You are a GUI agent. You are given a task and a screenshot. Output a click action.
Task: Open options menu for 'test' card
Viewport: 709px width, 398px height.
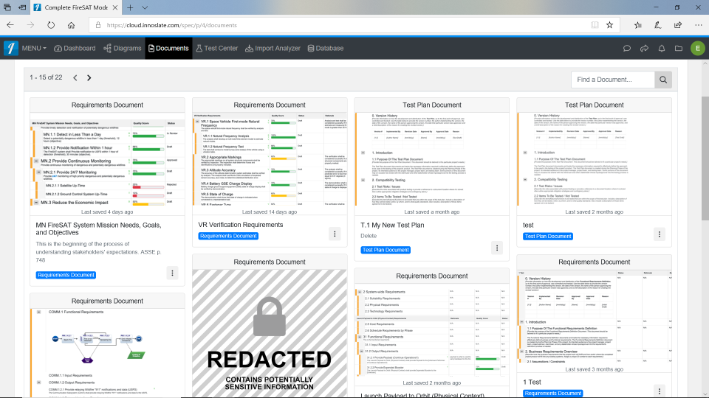(660, 234)
